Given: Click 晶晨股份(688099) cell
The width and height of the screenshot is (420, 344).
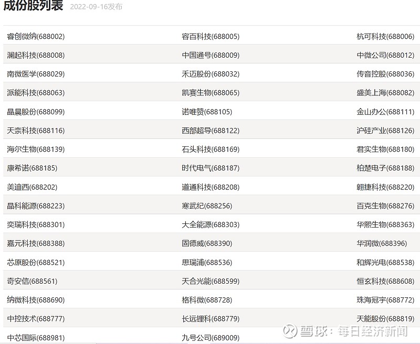Looking at the screenshot, I should click(36, 112).
